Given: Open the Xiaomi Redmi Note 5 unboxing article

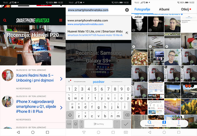Looking at the screenshot, I should pos(35,78).
